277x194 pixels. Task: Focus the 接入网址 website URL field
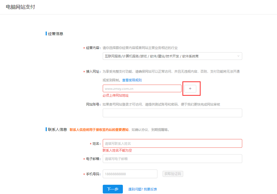(x=142, y=88)
